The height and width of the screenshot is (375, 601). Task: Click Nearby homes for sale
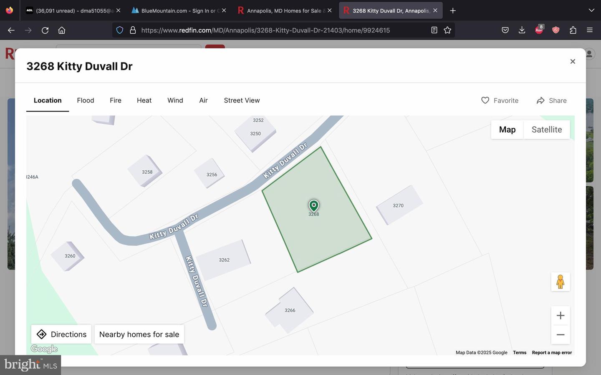(x=139, y=334)
